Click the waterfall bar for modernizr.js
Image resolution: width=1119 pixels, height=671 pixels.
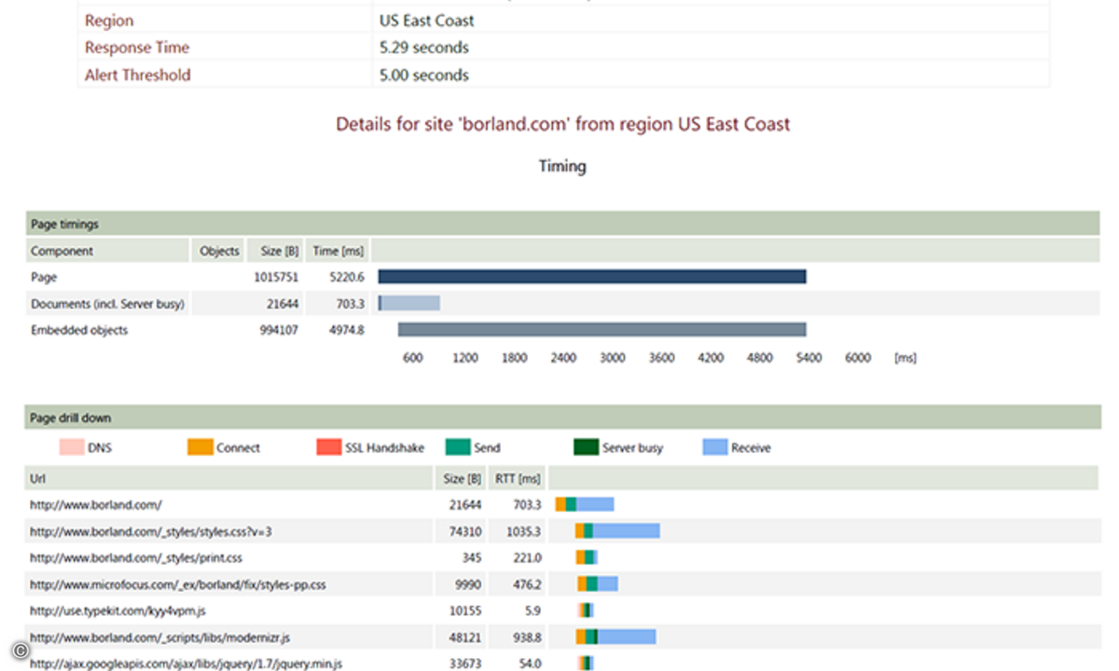(615, 637)
